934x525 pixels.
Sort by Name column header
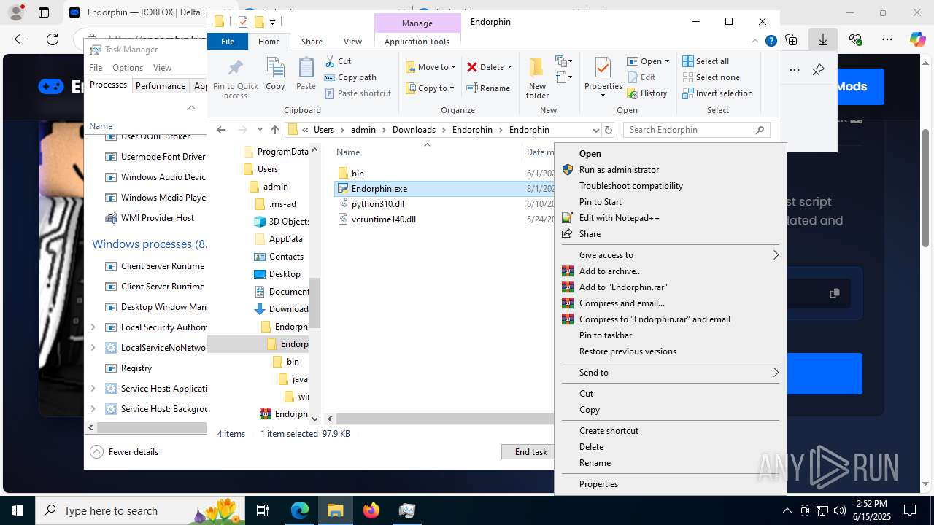click(427, 152)
